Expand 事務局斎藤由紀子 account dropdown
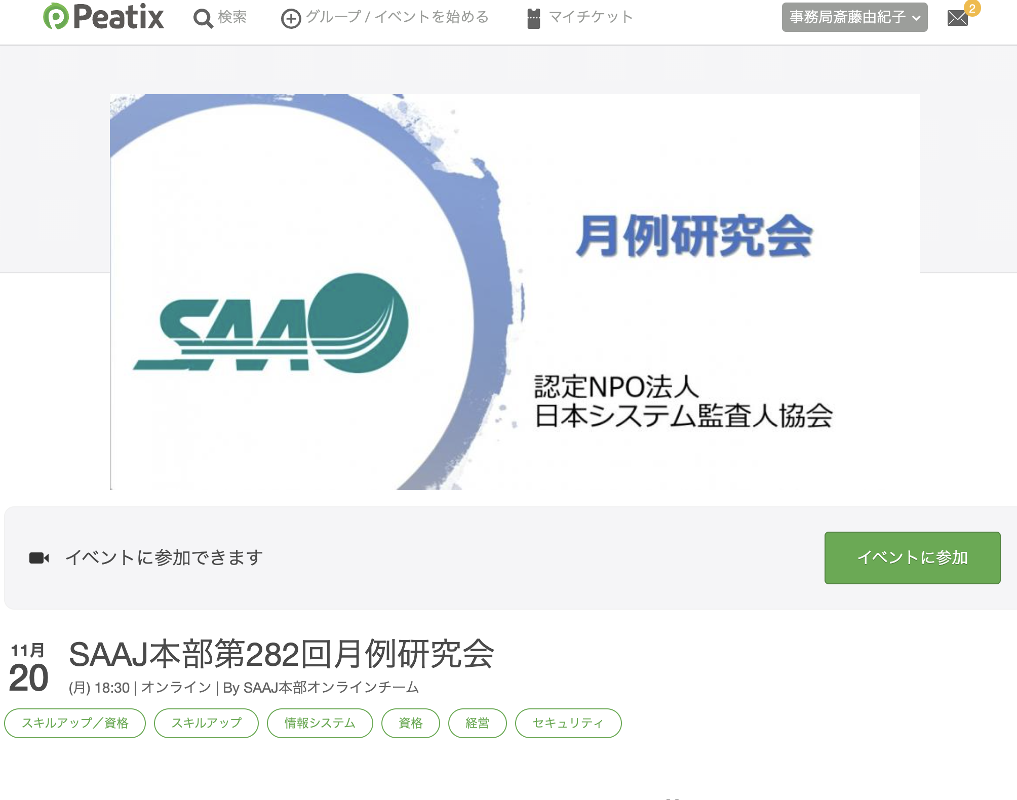The width and height of the screenshot is (1017, 800). coord(854,17)
